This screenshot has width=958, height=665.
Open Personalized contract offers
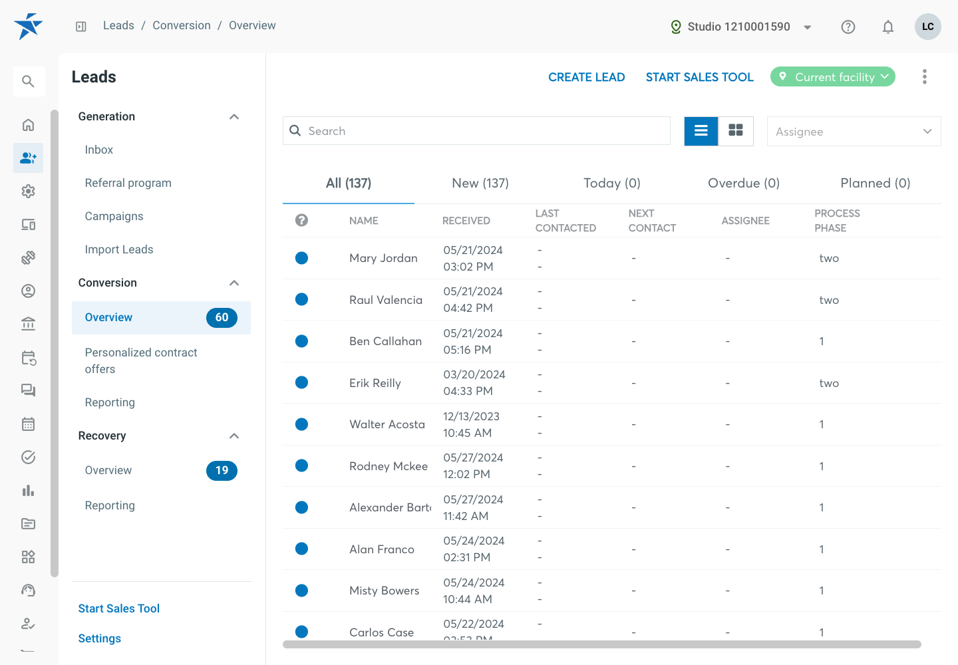click(141, 360)
